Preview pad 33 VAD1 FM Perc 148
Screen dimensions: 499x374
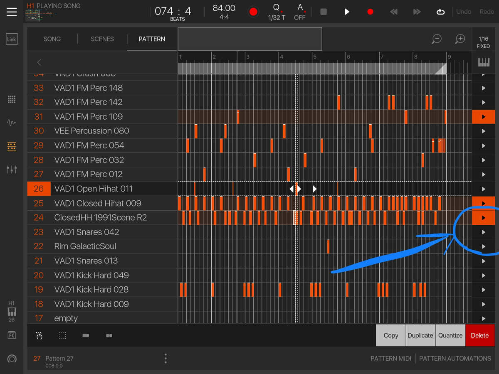pos(483,88)
